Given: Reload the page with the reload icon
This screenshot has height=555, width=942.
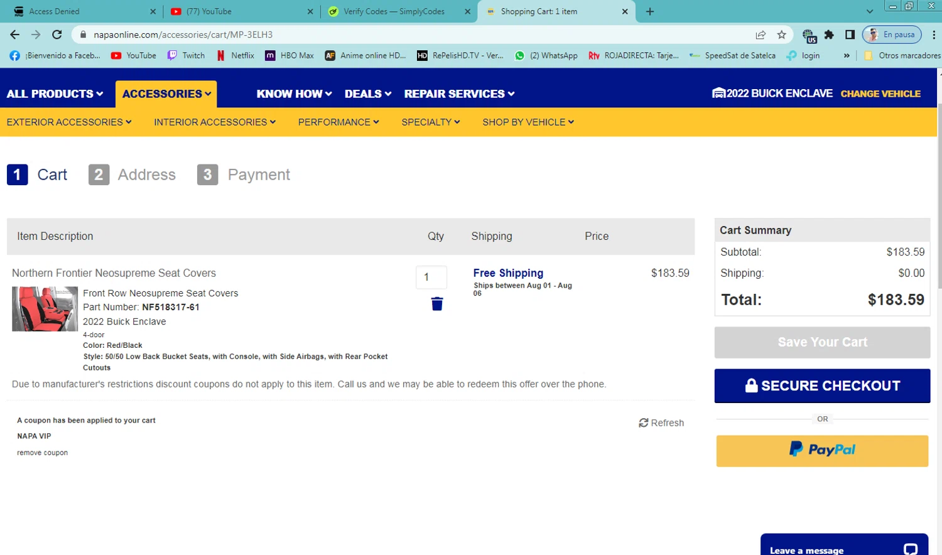Looking at the screenshot, I should pos(57,35).
